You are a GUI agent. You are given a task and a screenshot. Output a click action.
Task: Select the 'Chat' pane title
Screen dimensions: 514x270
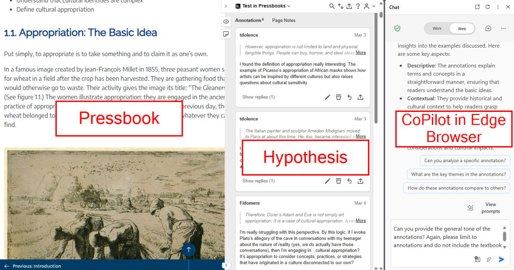(394, 7)
